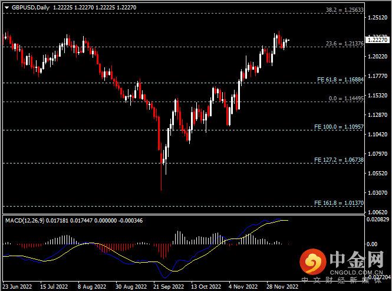Select the FE 100.0 = 1.10957 label
Screen dimensions: 392x291
point(342,127)
